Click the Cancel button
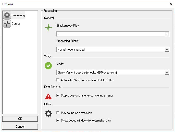 [20, 127]
